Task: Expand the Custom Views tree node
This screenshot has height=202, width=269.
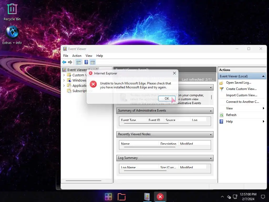Action: coord(64,75)
